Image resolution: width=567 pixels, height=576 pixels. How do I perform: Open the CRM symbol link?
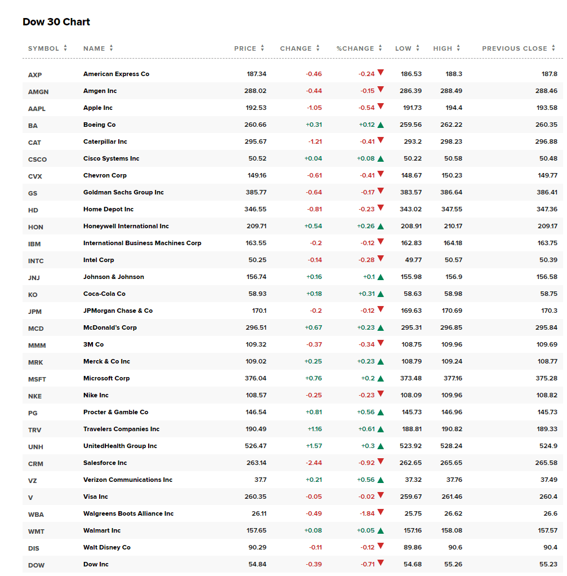tap(35, 463)
